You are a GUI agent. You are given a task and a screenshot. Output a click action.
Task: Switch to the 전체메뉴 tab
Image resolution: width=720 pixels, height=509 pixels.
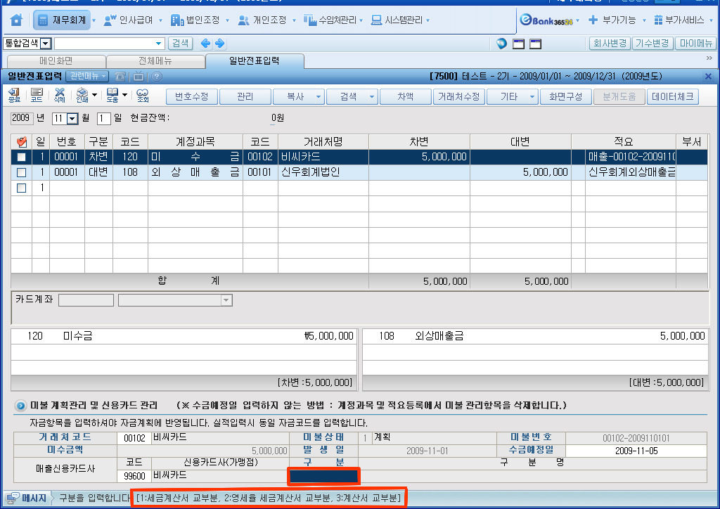[155, 61]
